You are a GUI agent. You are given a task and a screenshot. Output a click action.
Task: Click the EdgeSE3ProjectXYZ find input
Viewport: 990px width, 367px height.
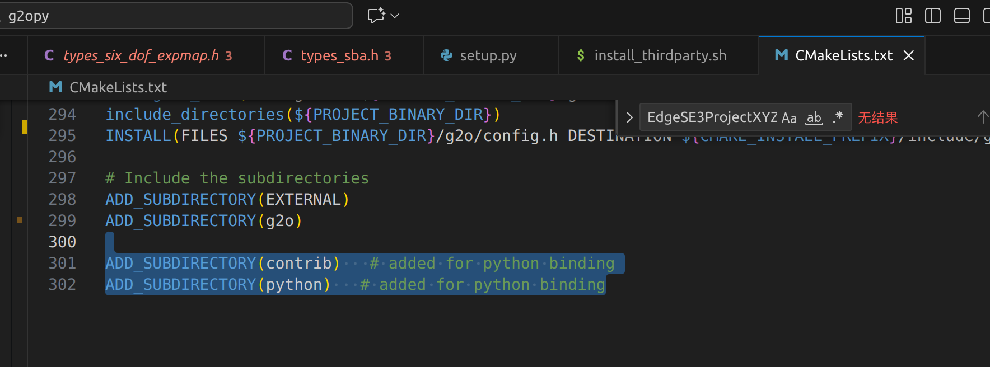[x=712, y=117]
